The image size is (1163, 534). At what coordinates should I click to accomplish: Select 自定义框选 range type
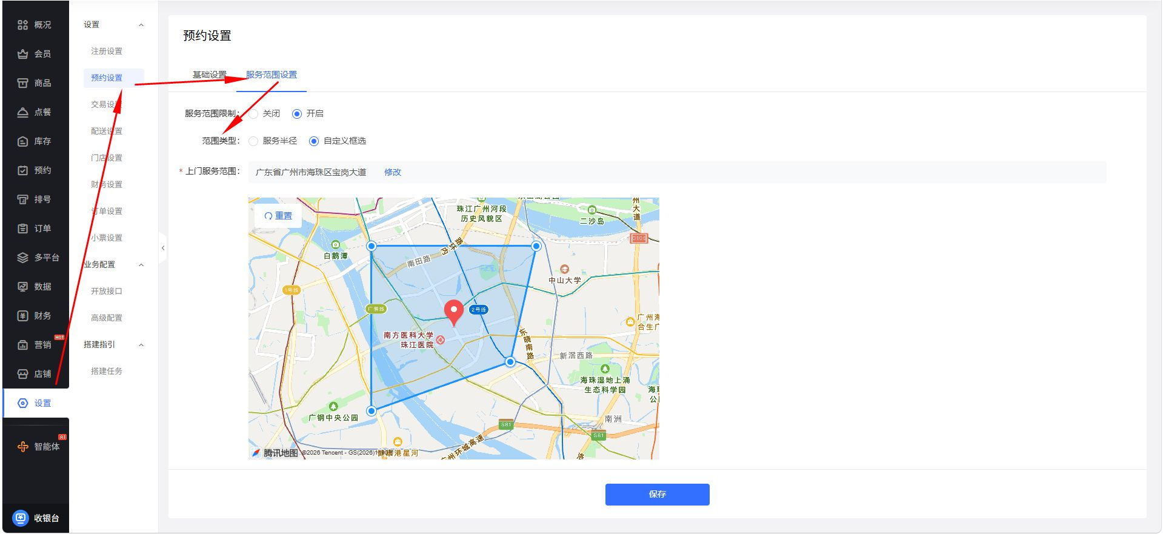click(x=314, y=141)
